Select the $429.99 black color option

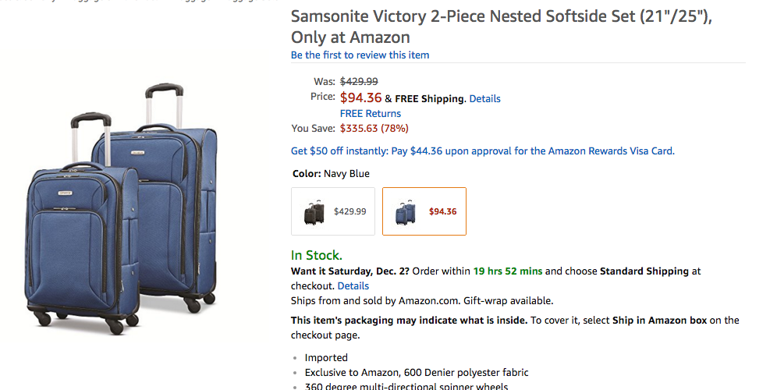coord(333,211)
